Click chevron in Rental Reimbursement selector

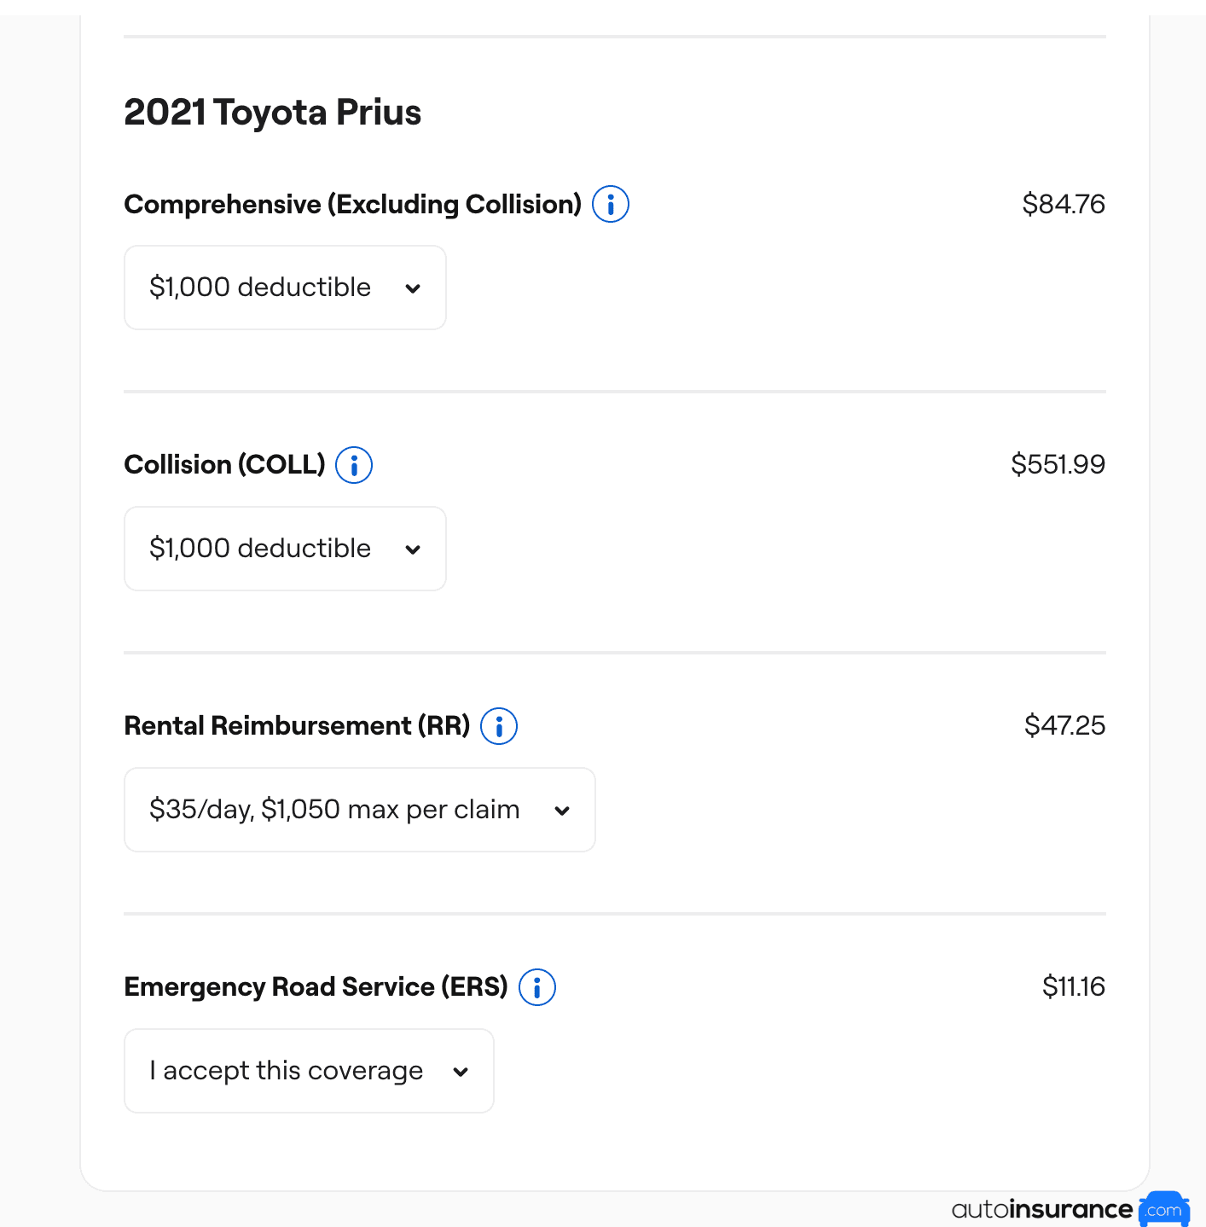(562, 811)
